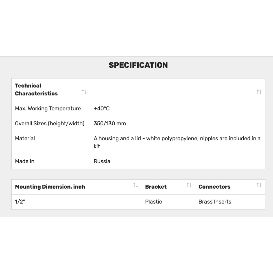Screen dimensions: 273x273
Task: Click the Technical Characteristics header text
Action: tap(36, 89)
